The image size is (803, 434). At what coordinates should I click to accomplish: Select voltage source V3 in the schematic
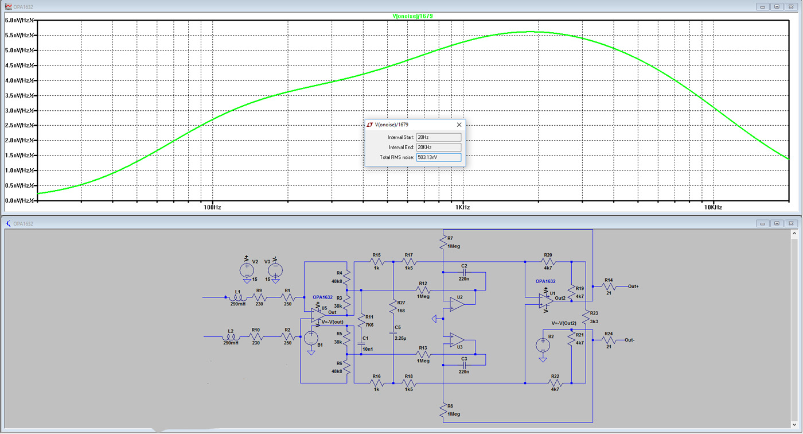pos(275,269)
